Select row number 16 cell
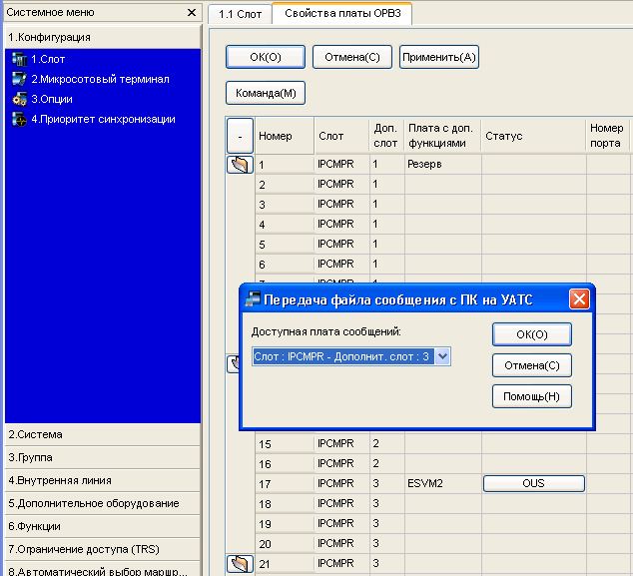The height and width of the screenshot is (576, 633). click(x=285, y=464)
